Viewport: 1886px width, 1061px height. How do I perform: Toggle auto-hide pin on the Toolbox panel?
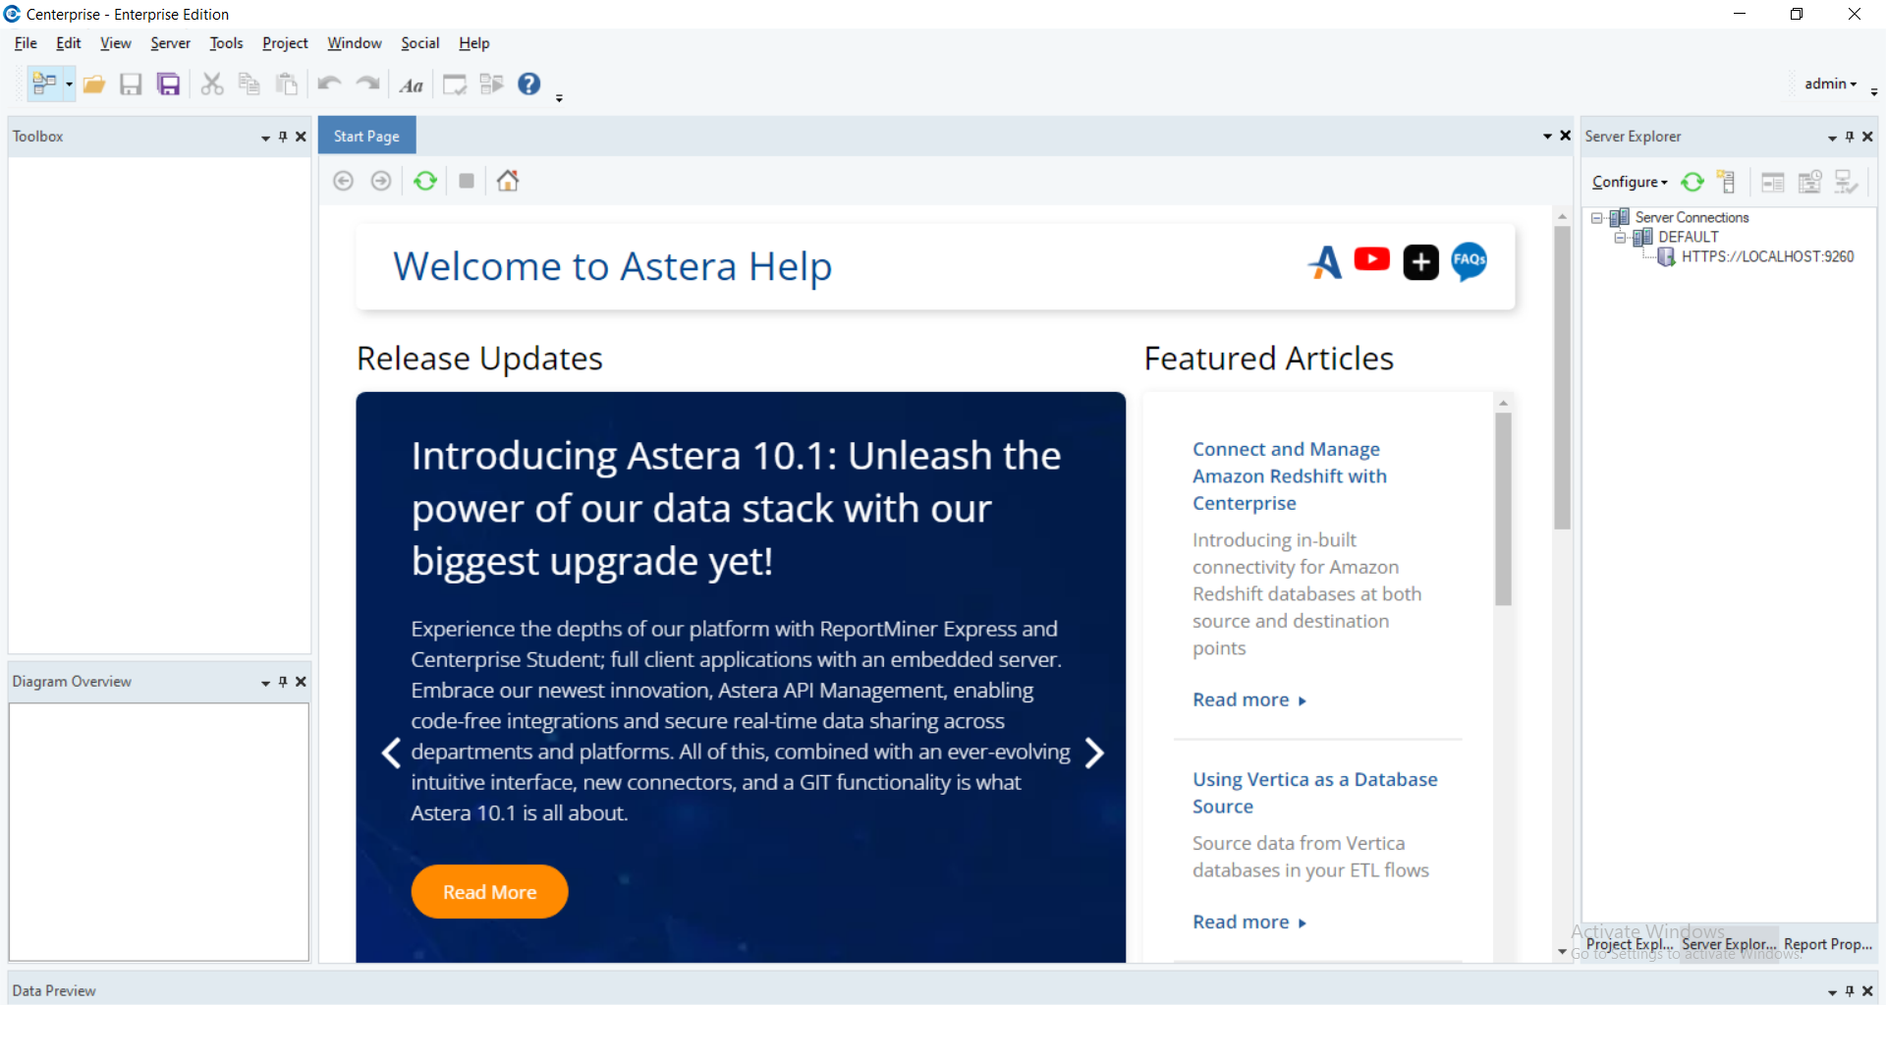tap(282, 137)
